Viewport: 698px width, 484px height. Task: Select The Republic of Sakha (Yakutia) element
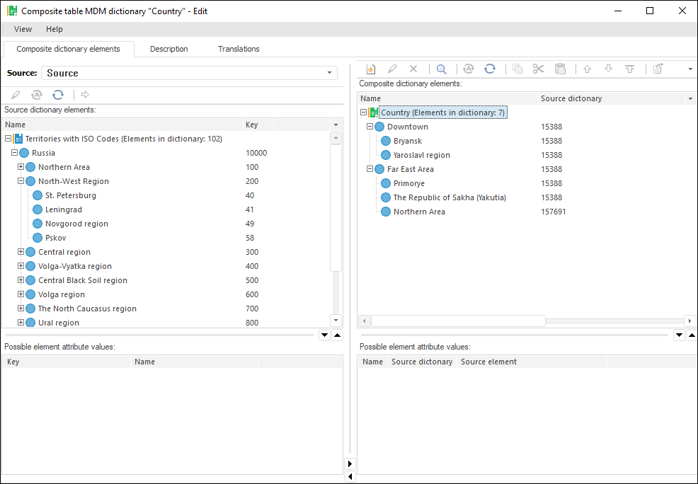click(x=450, y=197)
